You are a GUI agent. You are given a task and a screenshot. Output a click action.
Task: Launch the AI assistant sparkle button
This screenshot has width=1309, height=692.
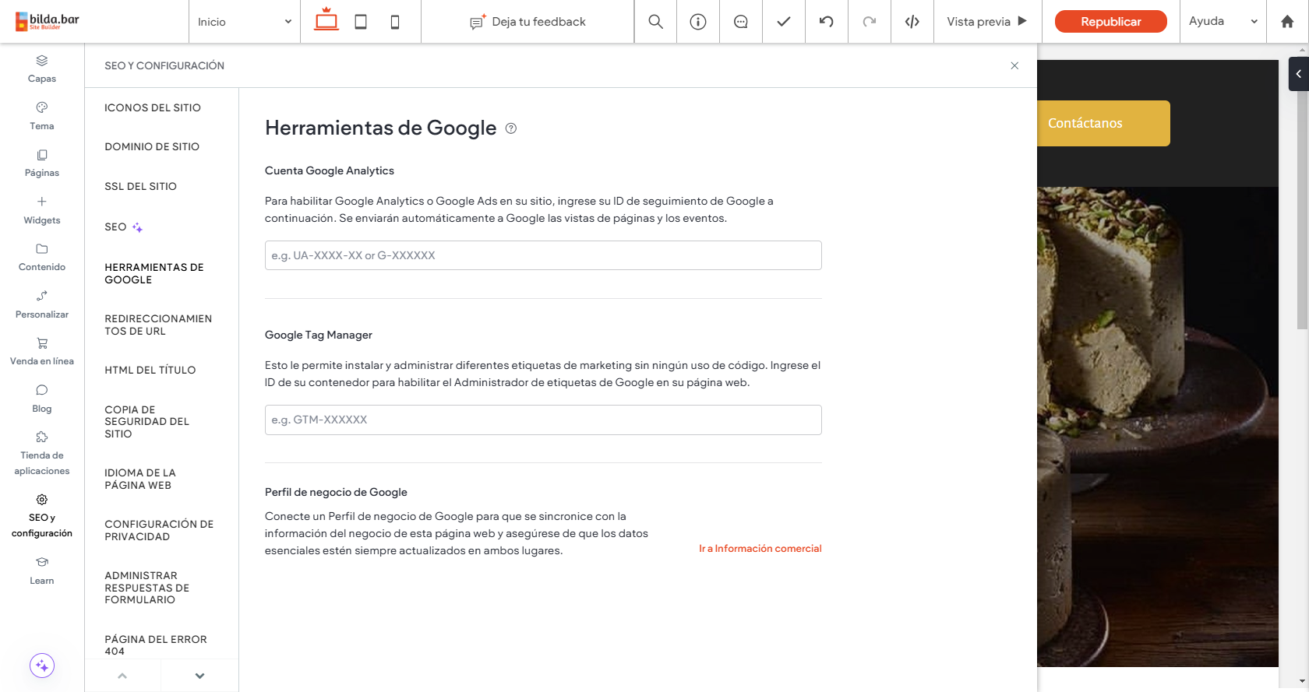click(42, 666)
